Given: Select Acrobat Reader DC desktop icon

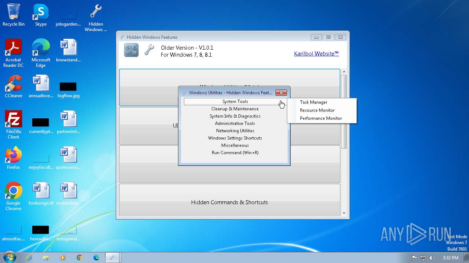Looking at the screenshot, I should 14,53.
